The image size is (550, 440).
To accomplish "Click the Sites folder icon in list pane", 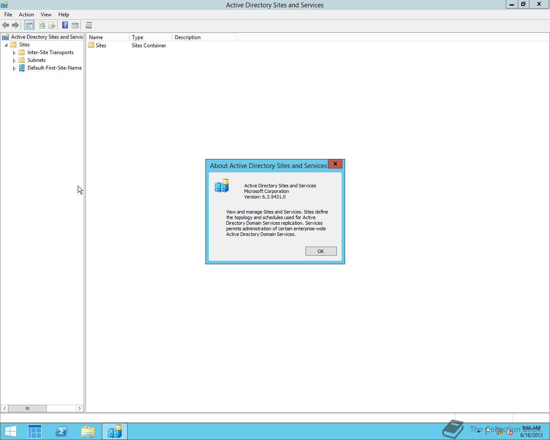I will pyautogui.click(x=91, y=45).
